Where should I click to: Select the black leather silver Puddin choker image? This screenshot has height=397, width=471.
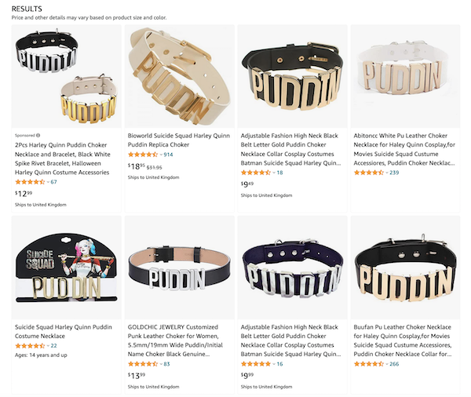(179, 268)
